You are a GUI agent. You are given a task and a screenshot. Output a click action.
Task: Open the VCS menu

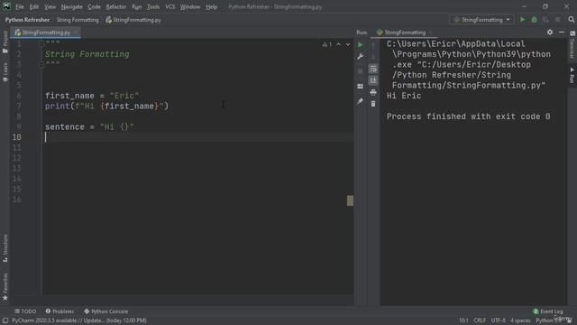point(170,6)
